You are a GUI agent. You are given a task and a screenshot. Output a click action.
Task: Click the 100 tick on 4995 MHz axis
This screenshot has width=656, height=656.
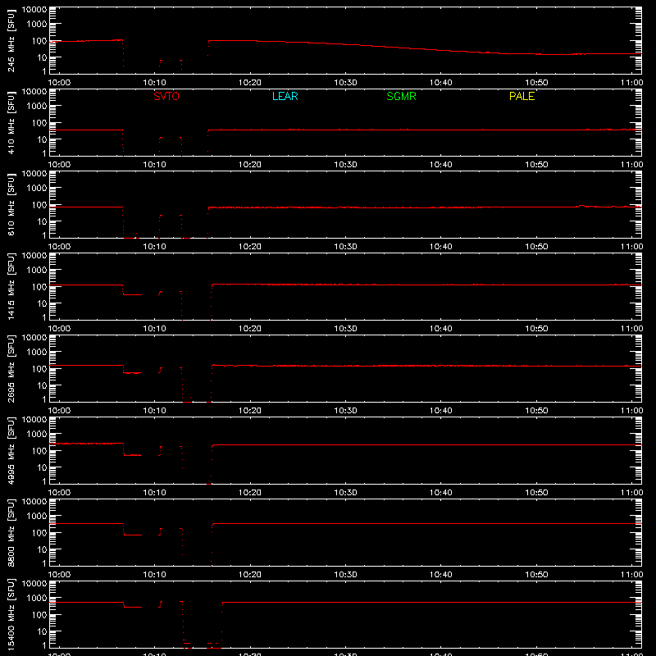39,450
